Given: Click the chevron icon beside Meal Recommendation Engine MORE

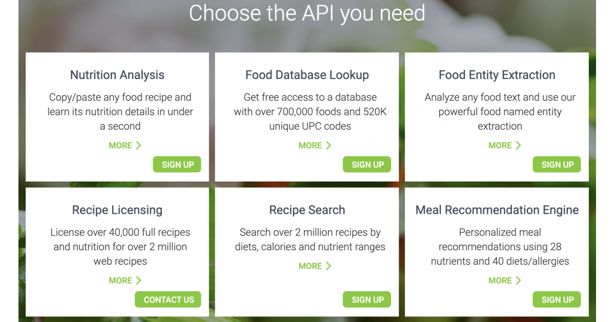Looking at the screenshot, I should (x=518, y=280).
